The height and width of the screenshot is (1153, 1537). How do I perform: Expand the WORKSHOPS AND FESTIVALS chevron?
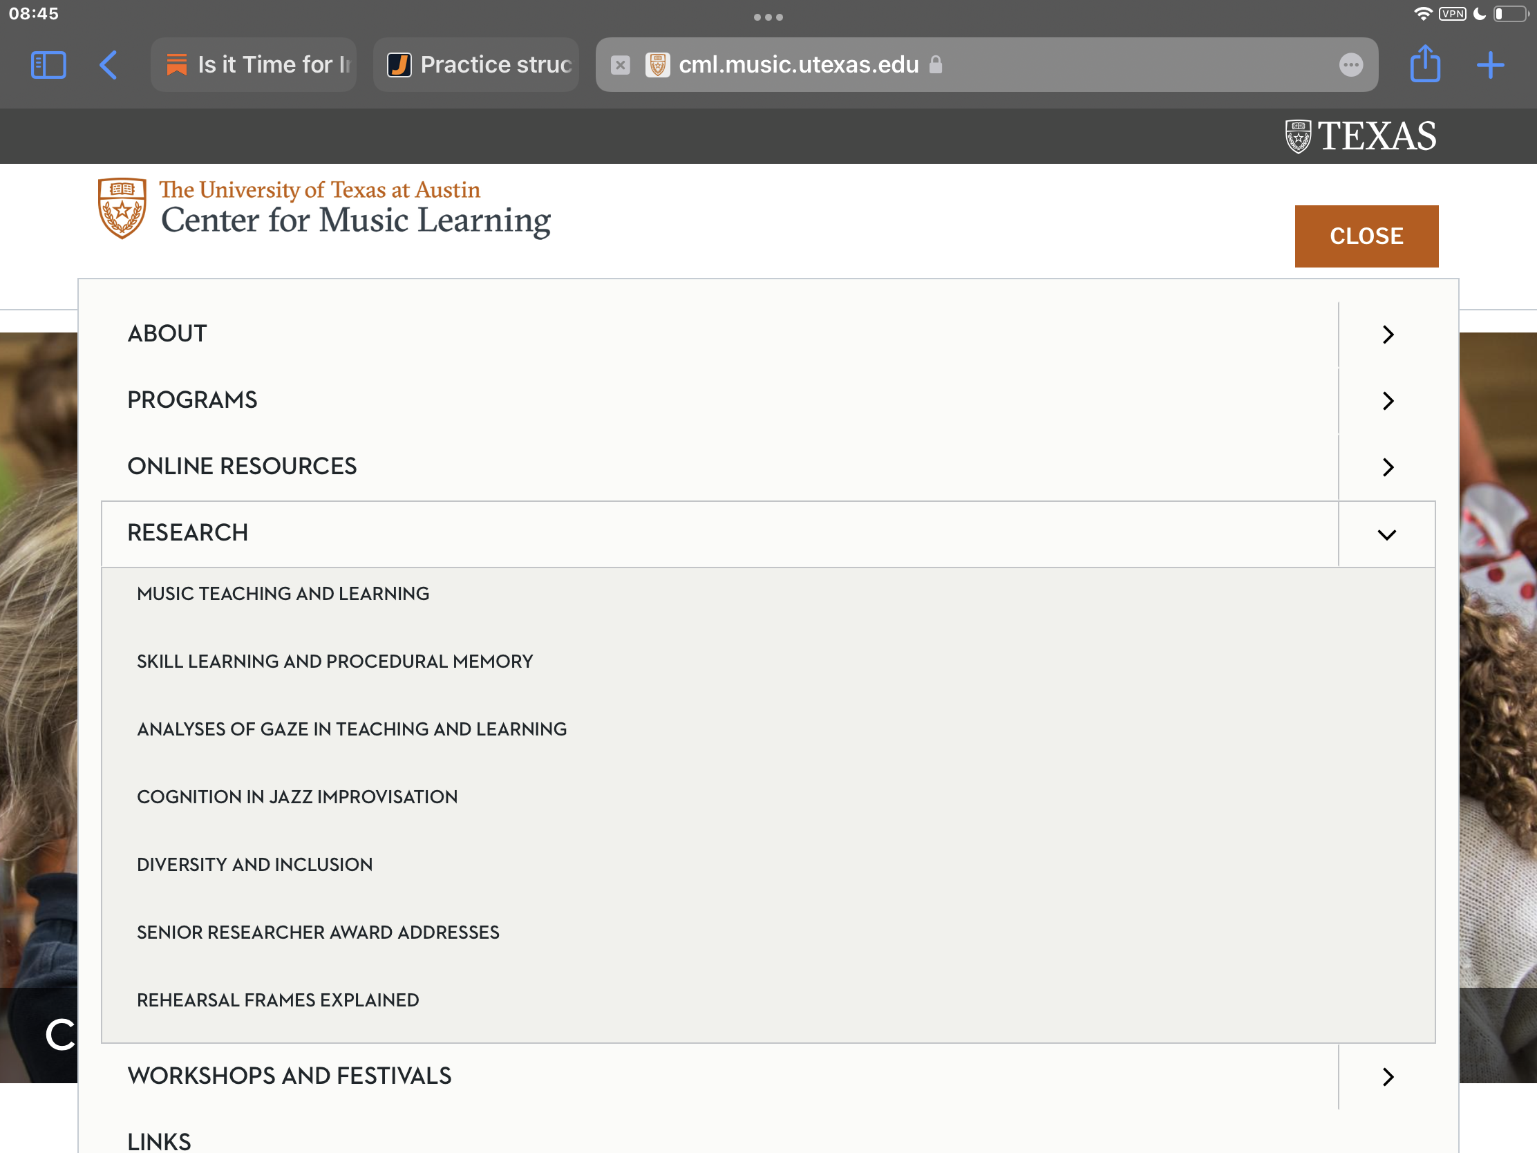click(1387, 1076)
